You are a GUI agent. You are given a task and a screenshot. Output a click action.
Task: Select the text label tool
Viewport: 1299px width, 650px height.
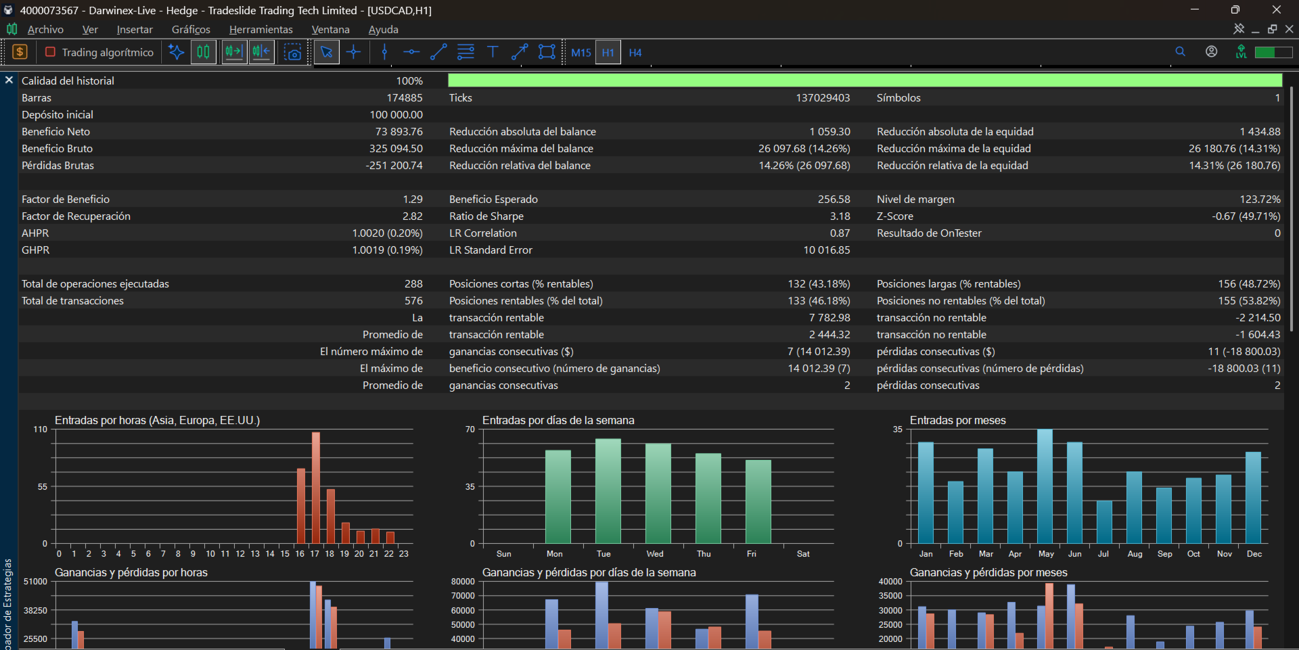pos(493,52)
